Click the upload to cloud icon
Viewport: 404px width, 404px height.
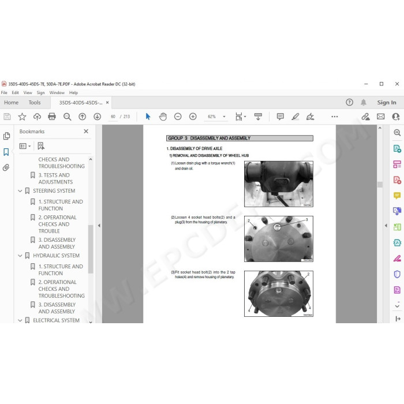pos(37,117)
